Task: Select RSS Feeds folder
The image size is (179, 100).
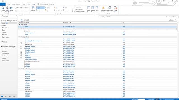Action: (x=4, y=35)
